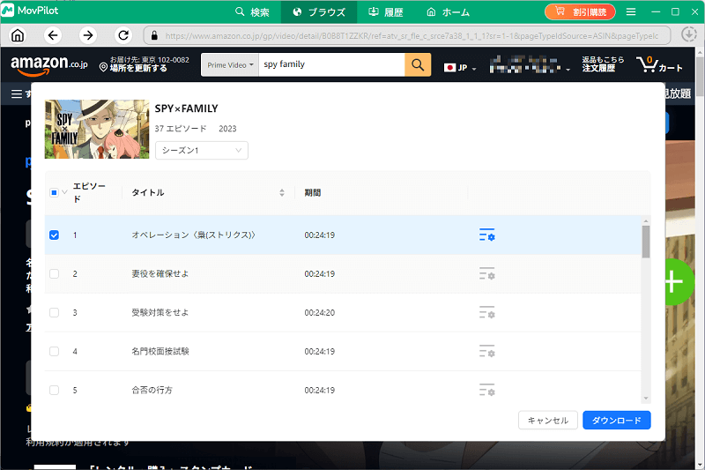The image size is (705, 470).
Task: Open settings for episode 4 名門校面接試験
Action: click(x=487, y=351)
